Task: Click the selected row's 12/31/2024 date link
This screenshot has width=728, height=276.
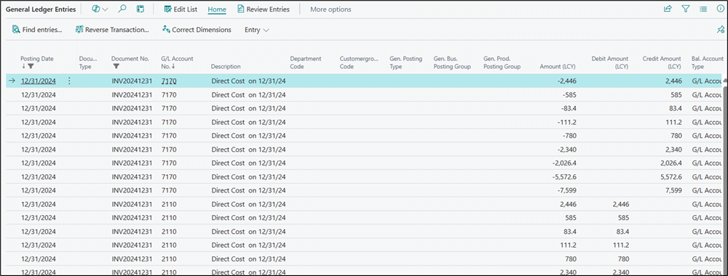Action: coord(39,81)
